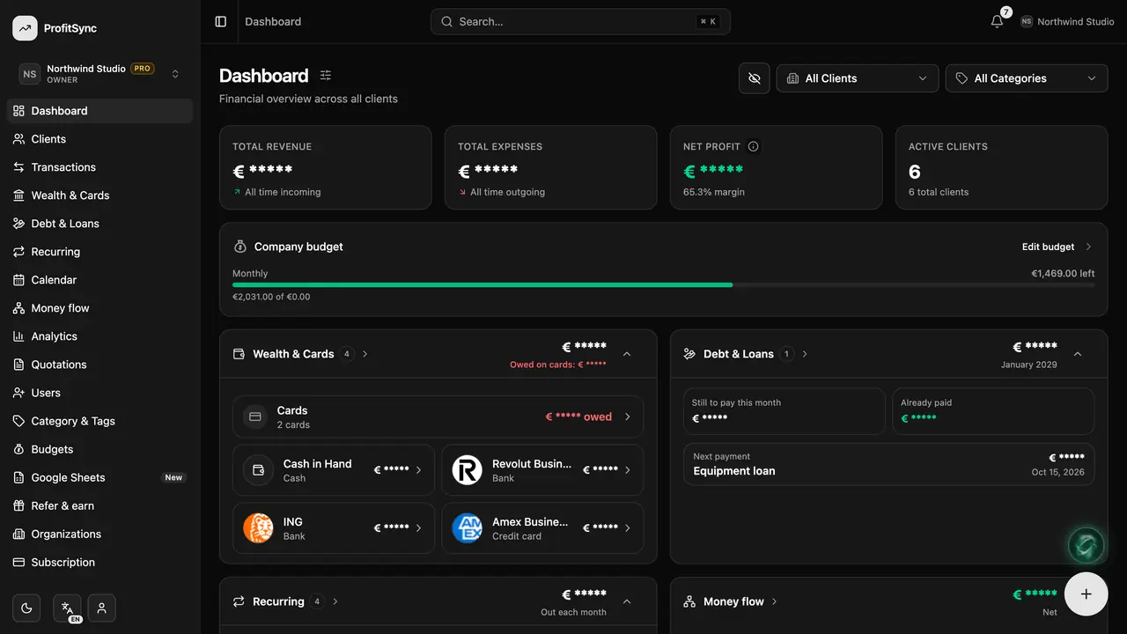Open the Active Clients stat card
Image resolution: width=1127 pixels, height=634 pixels.
pos(1002,167)
